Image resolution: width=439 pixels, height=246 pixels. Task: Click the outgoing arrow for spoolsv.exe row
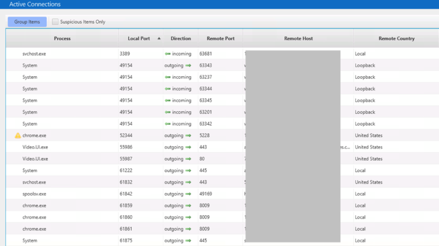tap(188, 194)
